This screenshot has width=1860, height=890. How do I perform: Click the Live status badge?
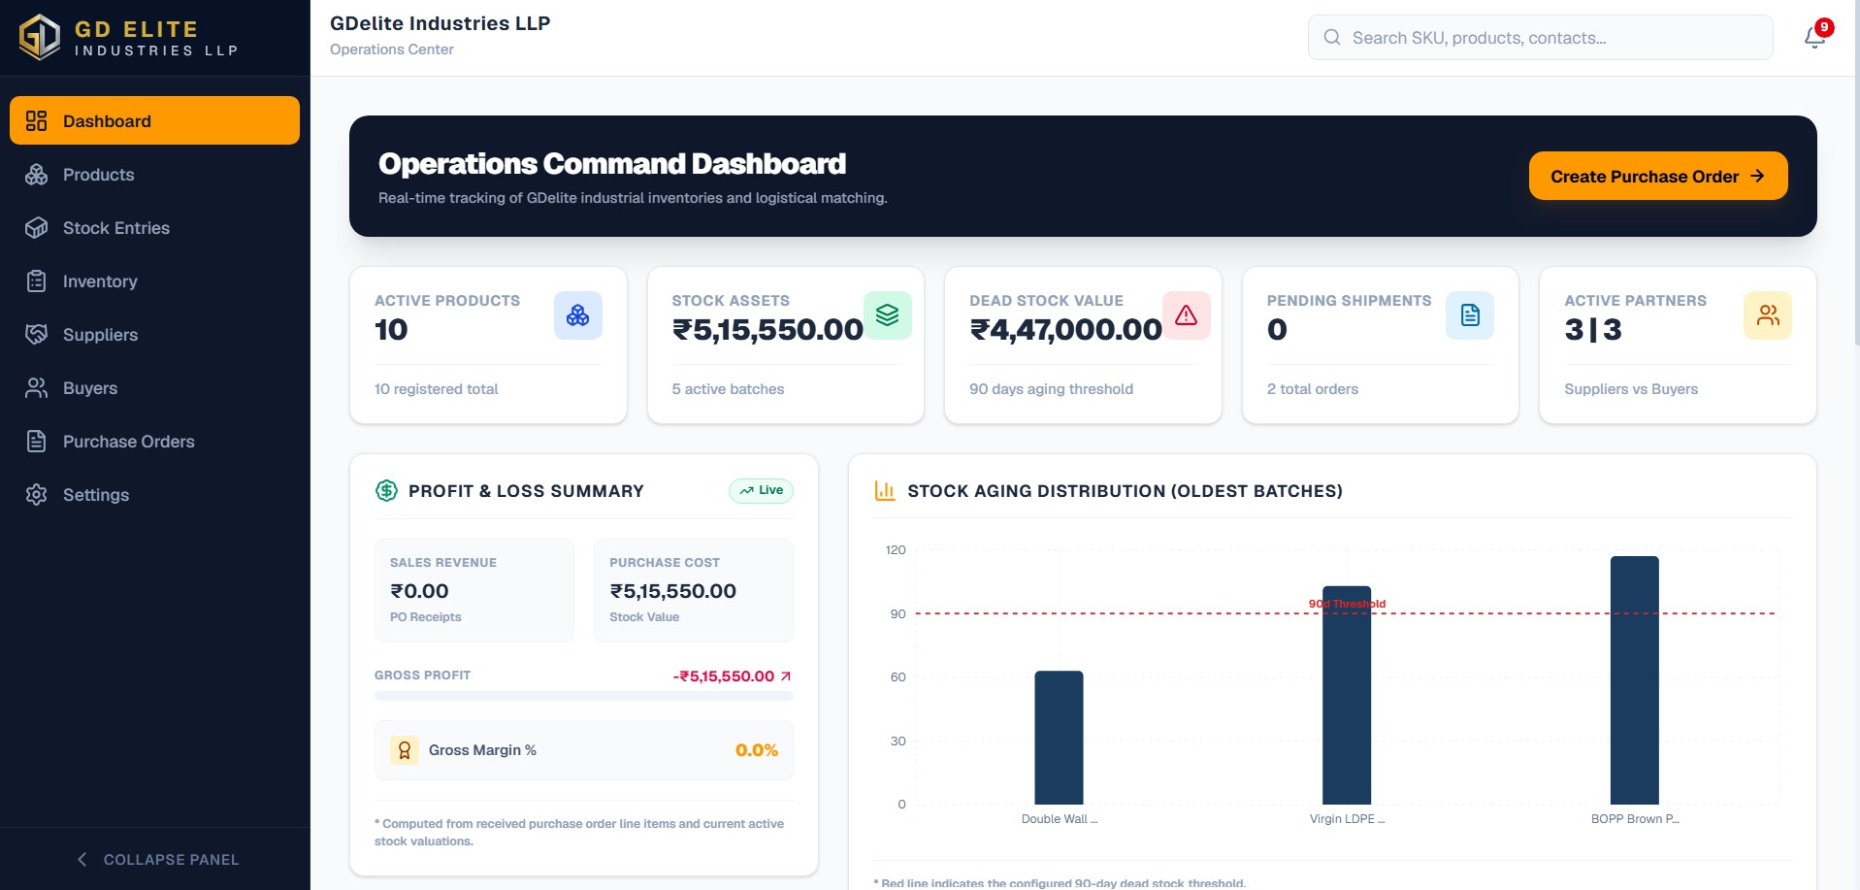[761, 490]
